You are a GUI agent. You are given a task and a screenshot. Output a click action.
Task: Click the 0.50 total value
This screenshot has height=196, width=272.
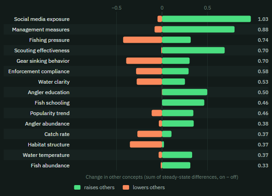[x=263, y=92]
